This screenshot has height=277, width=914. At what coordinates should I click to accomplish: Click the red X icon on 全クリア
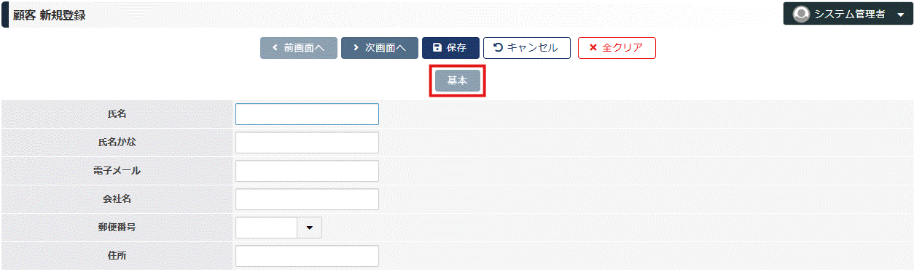tap(593, 48)
